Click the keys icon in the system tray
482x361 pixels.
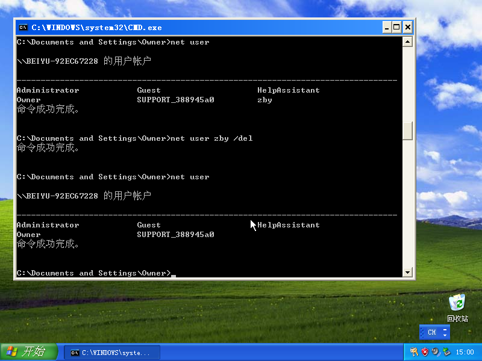(414, 352)
